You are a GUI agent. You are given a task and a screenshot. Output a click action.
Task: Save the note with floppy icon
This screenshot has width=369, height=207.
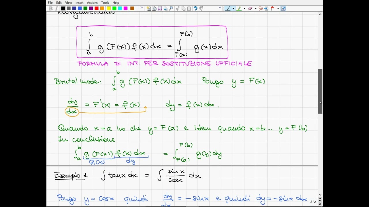[x=160, y=8]
